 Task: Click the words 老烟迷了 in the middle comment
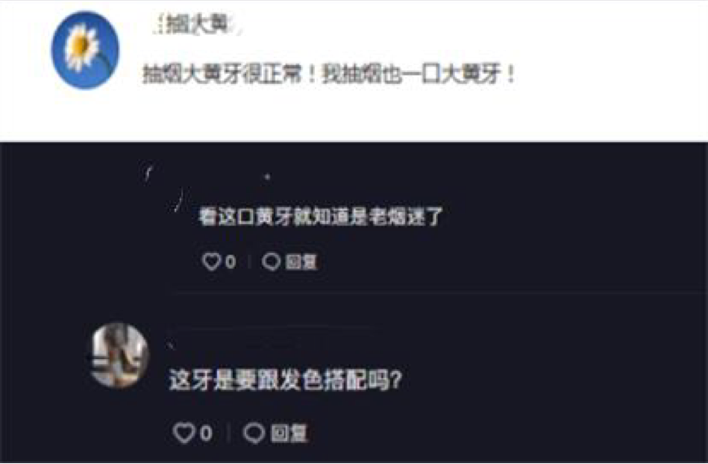(x=405, y=216)
